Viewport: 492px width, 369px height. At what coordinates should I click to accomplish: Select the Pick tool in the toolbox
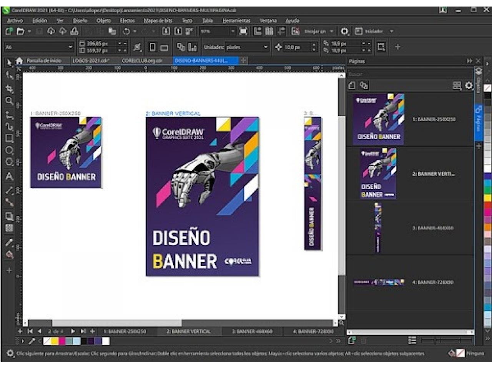(x=9, y=63)
